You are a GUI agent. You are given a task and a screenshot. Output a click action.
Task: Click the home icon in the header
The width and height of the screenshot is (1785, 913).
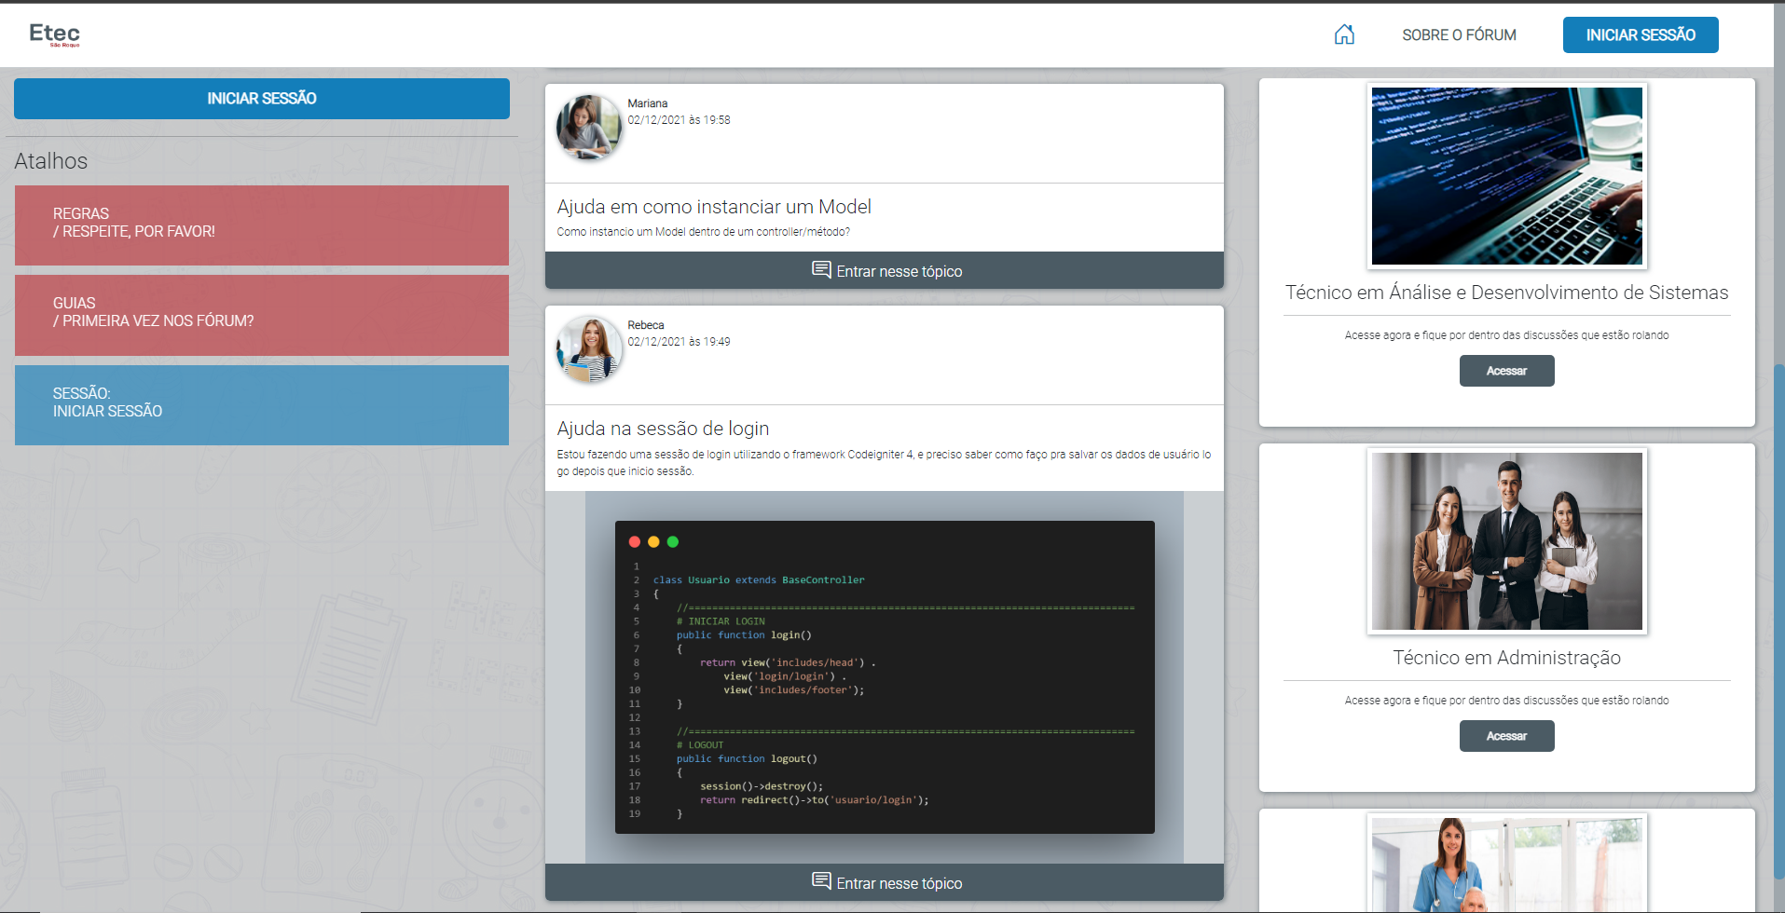tap(1344, 34)
